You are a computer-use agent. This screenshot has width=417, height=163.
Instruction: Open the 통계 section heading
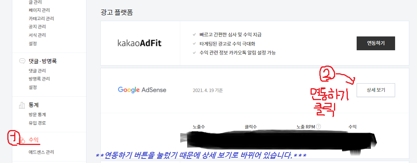[x=34, y=105]
